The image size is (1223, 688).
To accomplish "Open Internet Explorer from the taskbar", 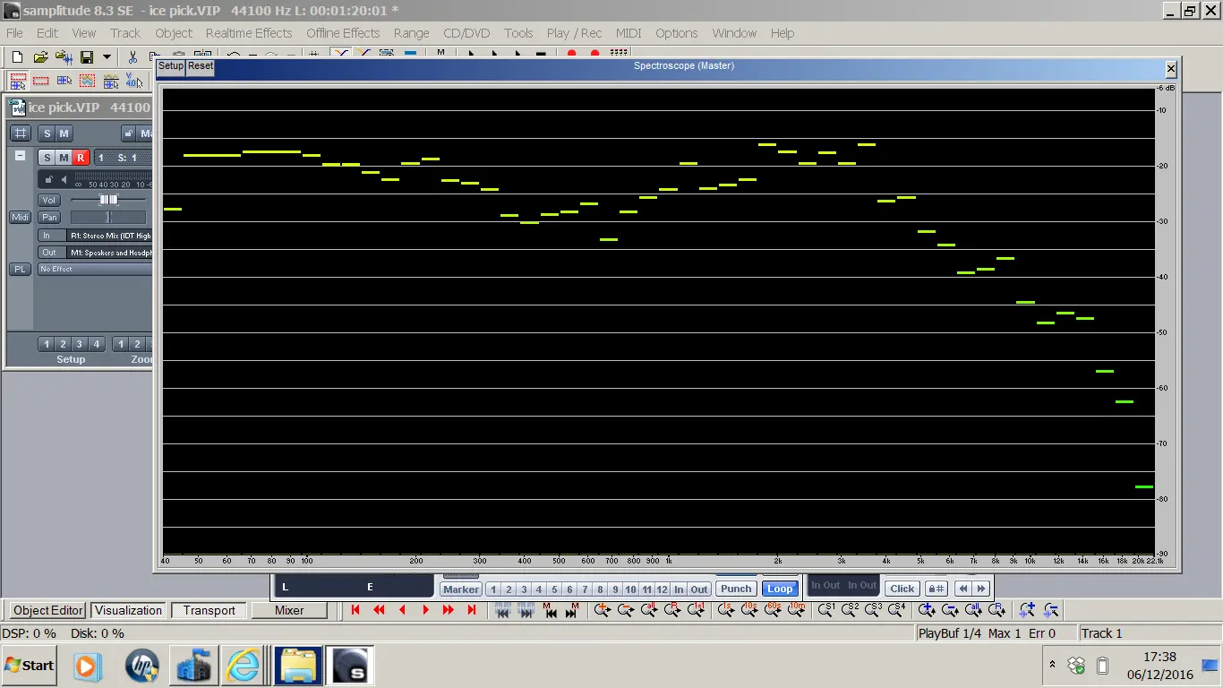I will click(243, 666).
